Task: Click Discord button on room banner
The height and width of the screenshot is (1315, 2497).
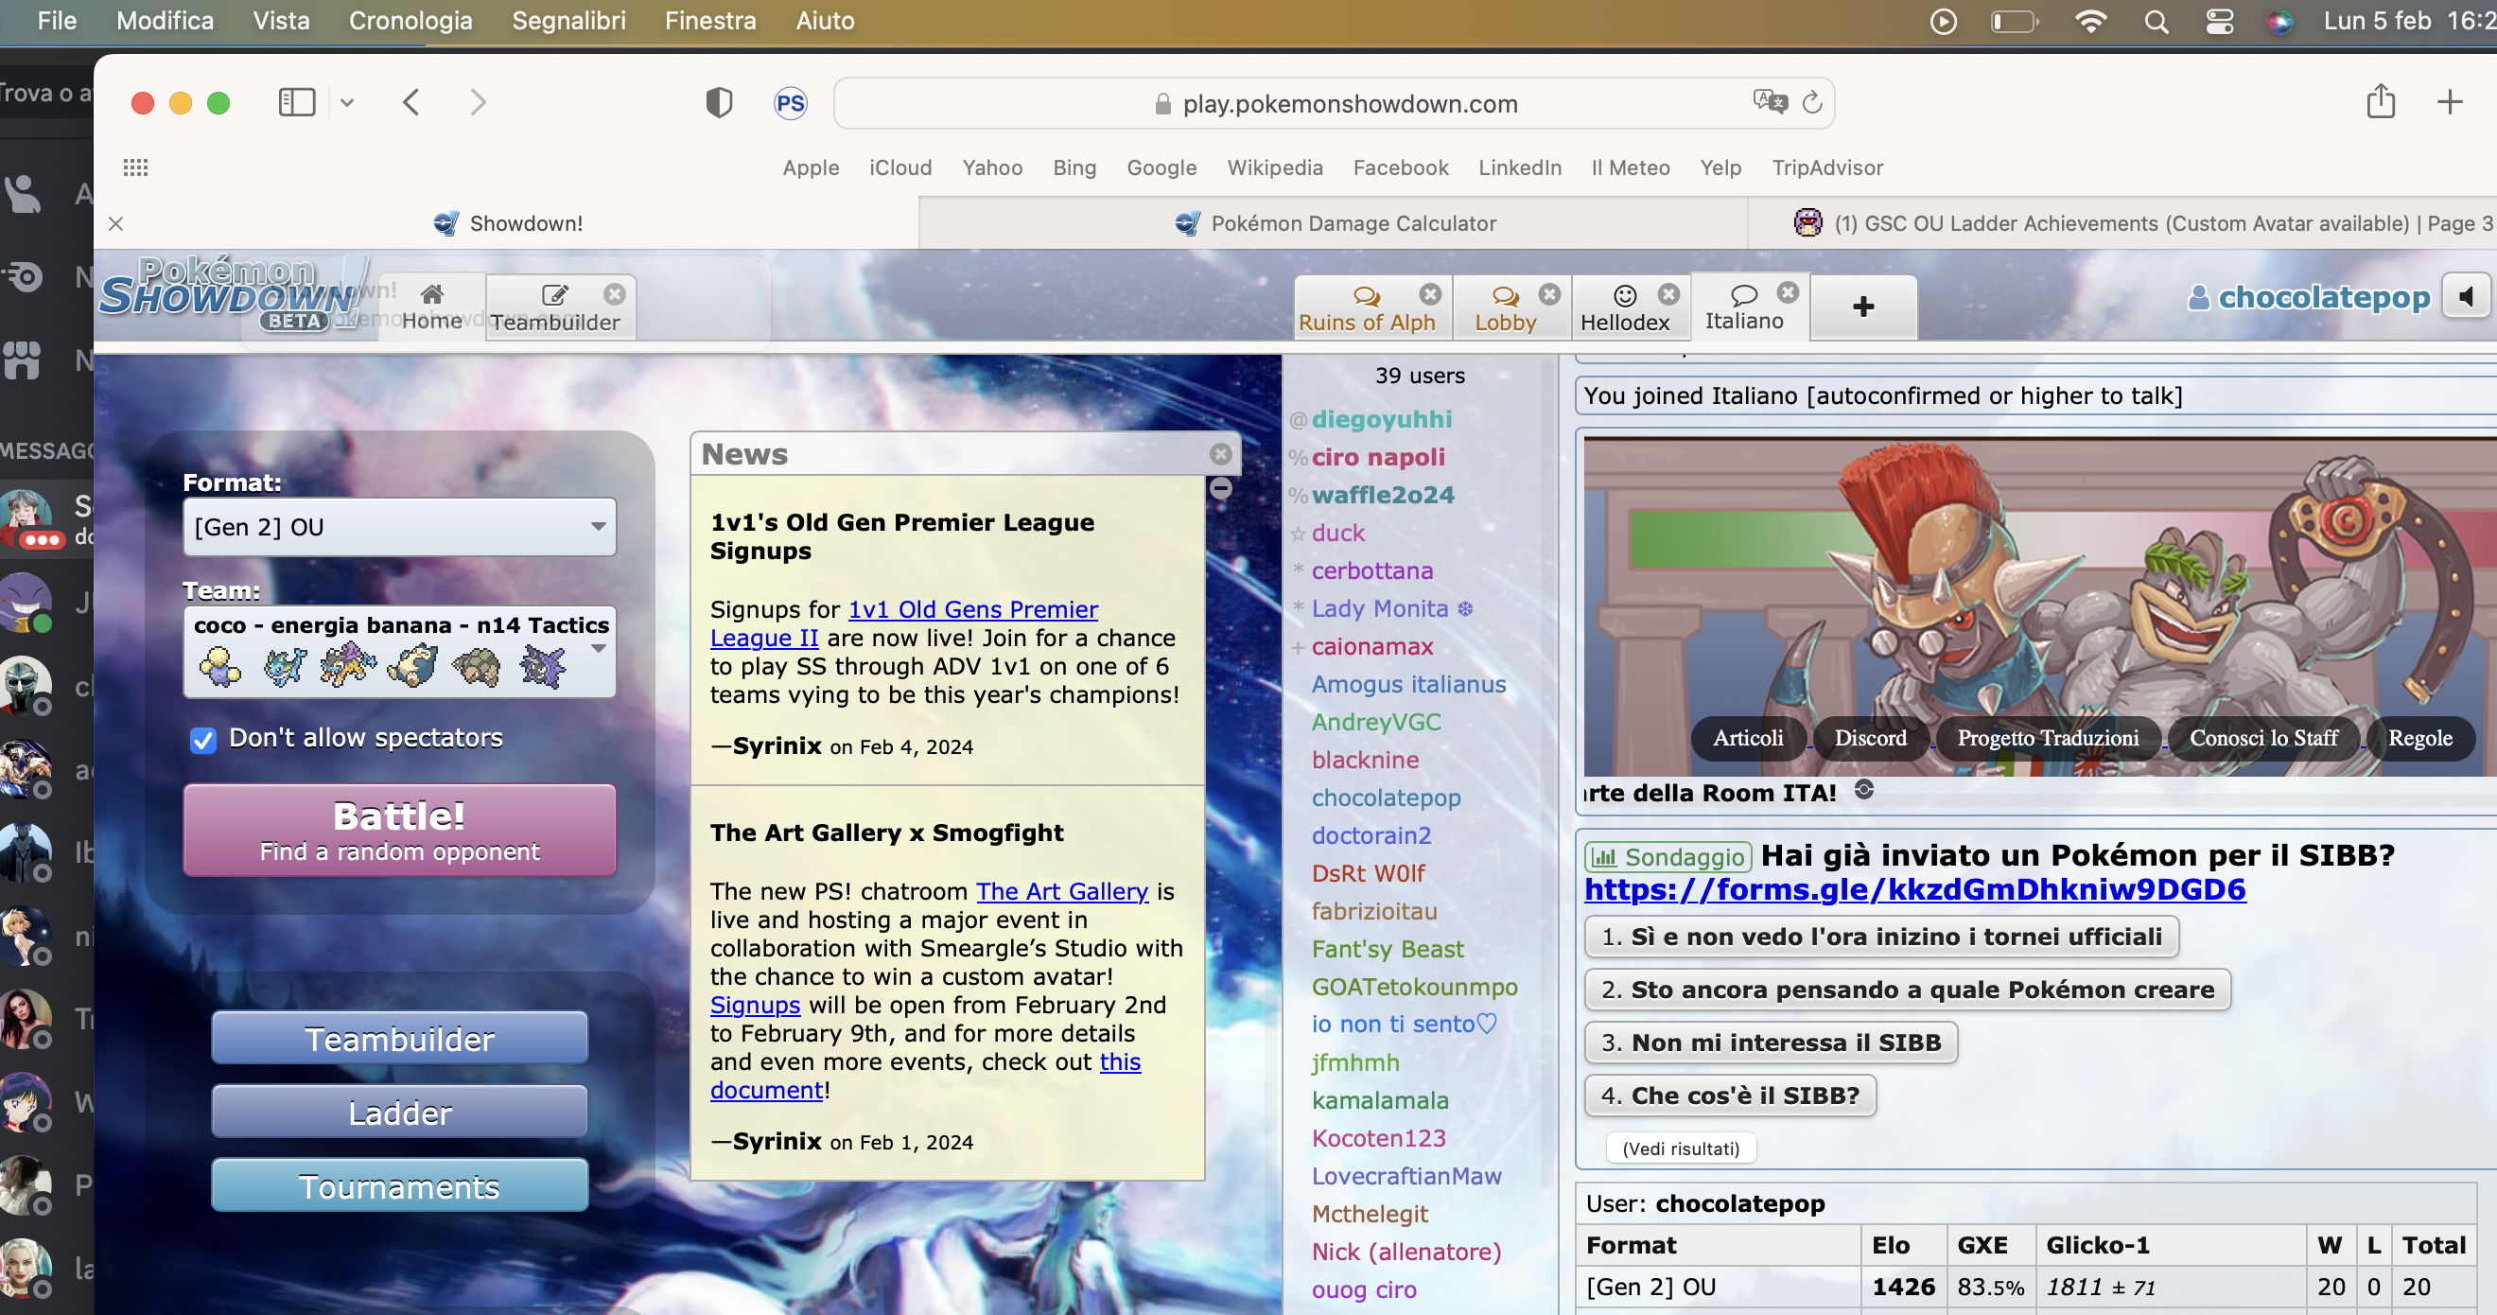Action: (x=1870, y=738)
